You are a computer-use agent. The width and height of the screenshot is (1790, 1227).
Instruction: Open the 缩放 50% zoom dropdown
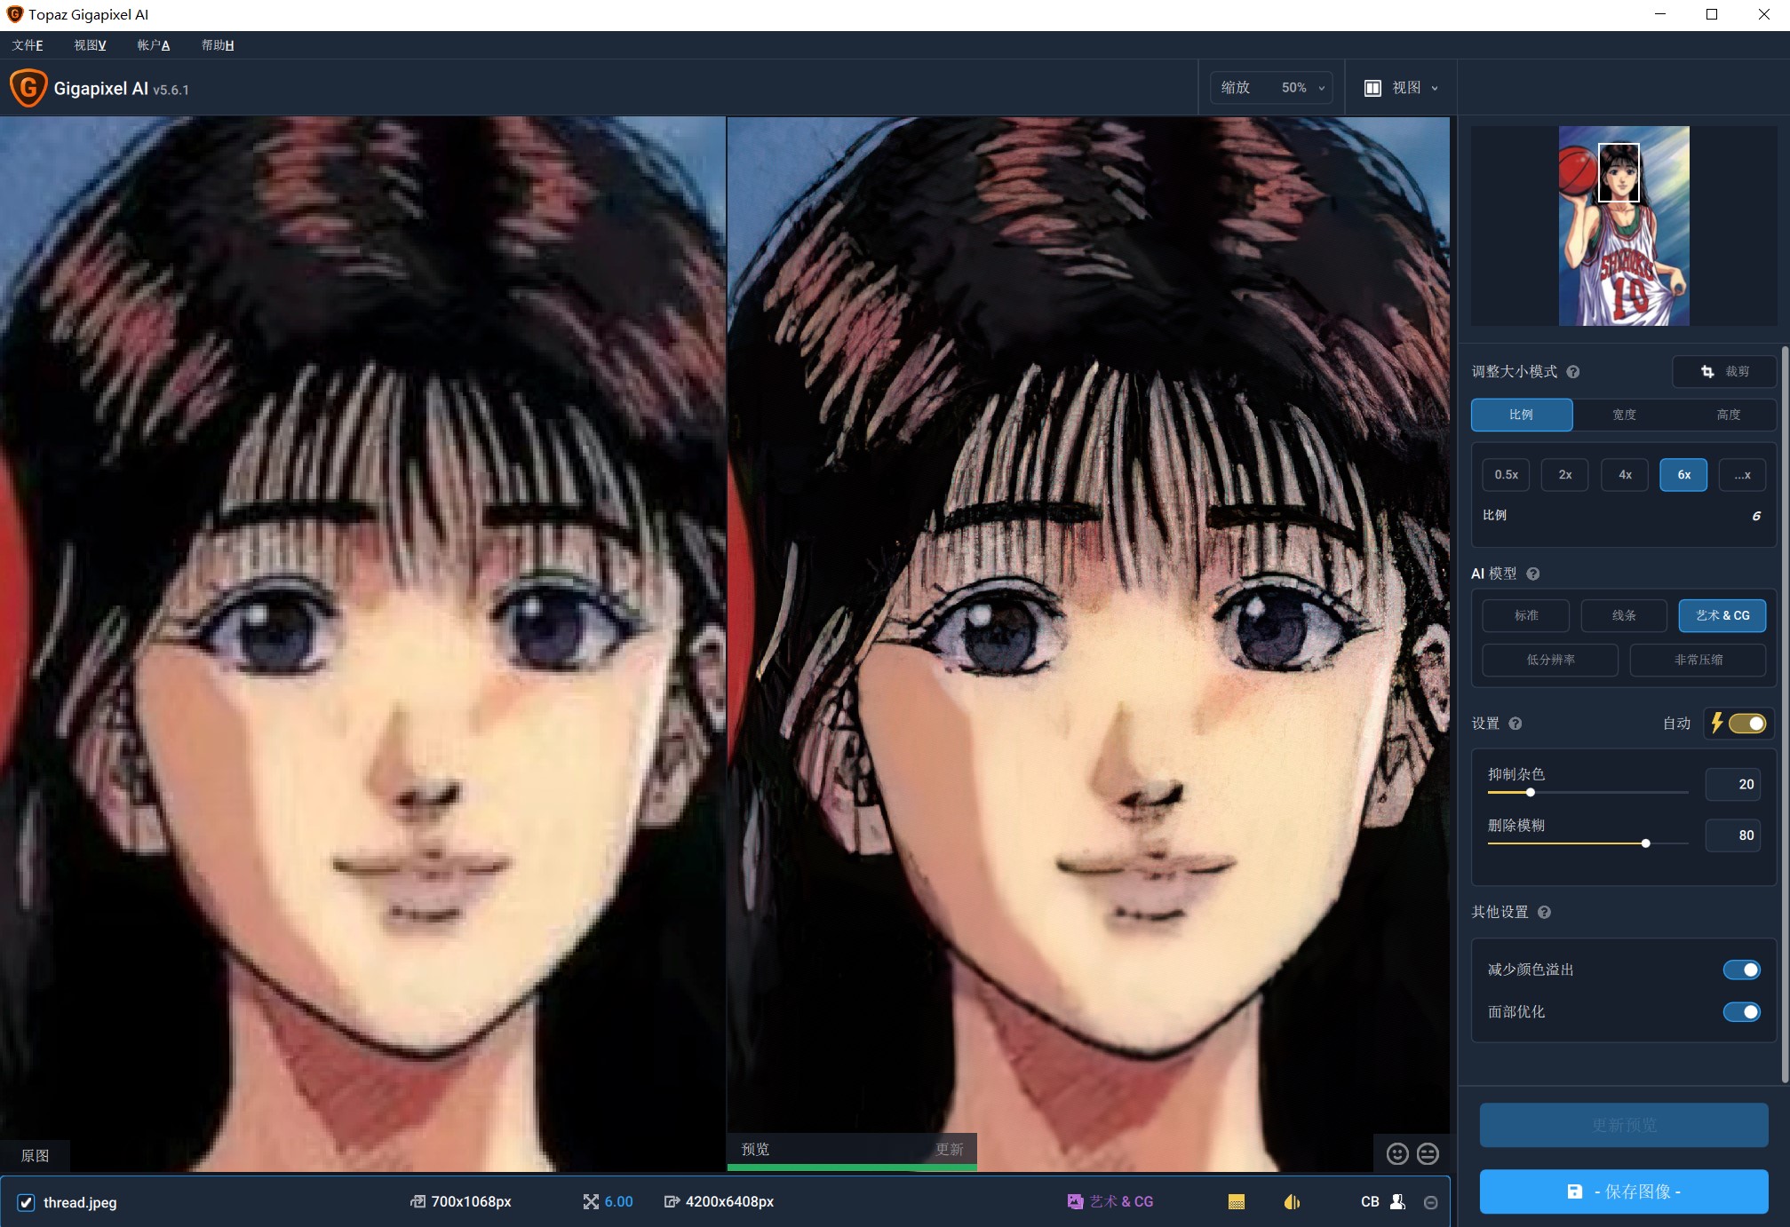pos(1271,88)
